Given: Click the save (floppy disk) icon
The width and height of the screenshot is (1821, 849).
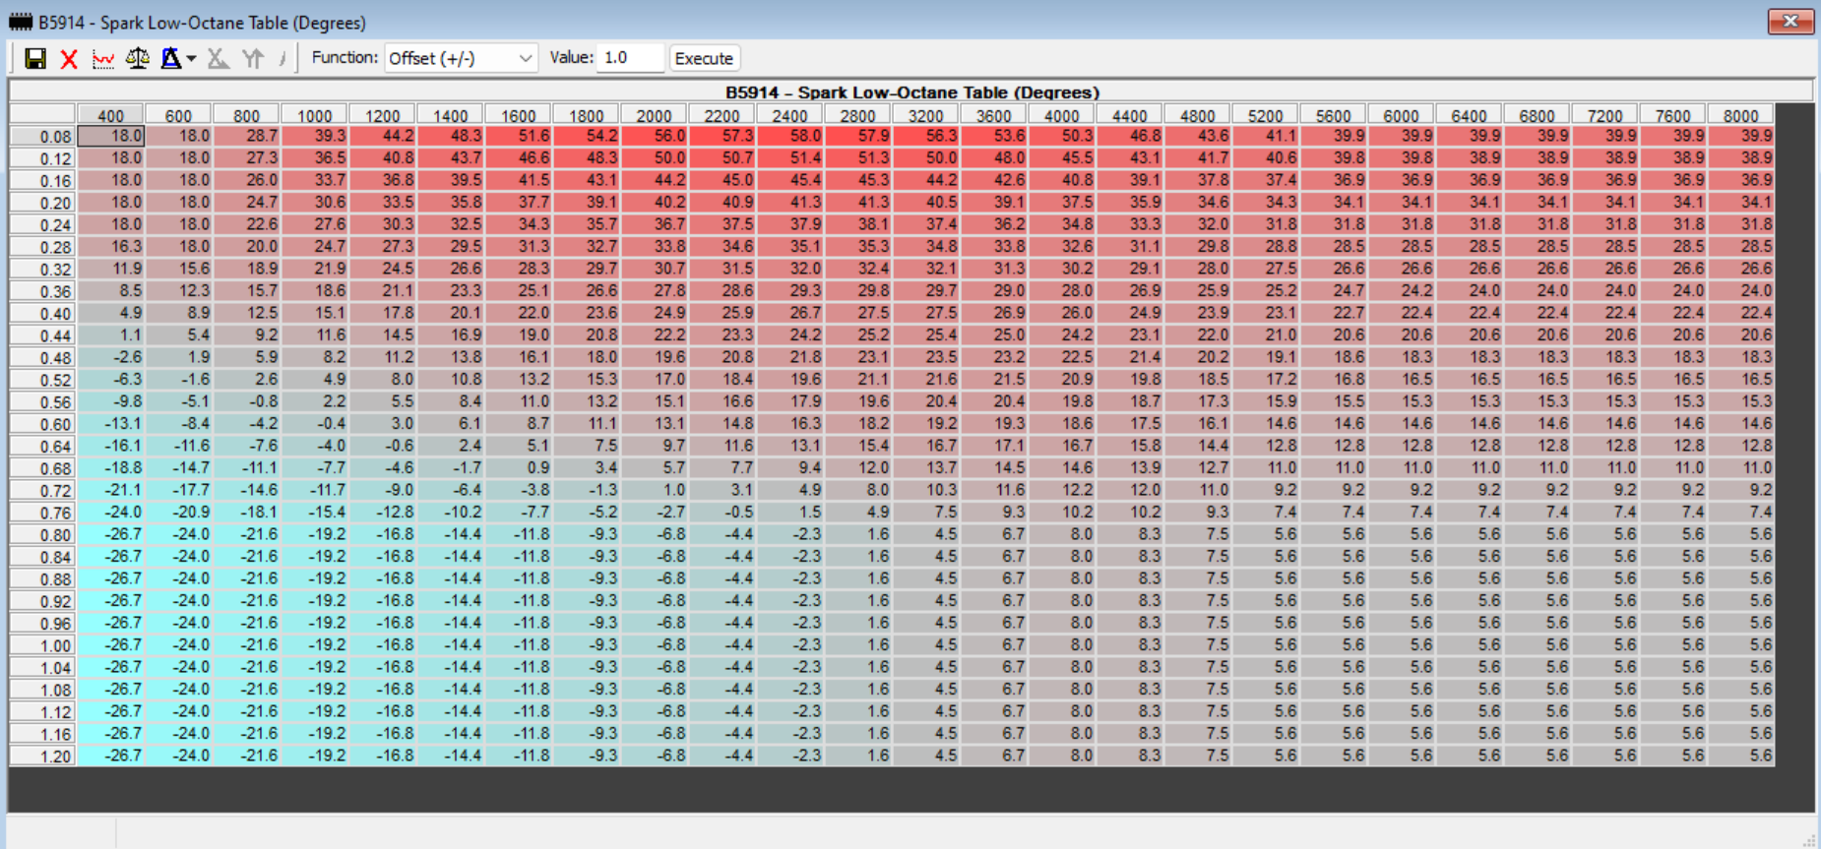Looking at the screenshot, I should (x=35, y=59).
